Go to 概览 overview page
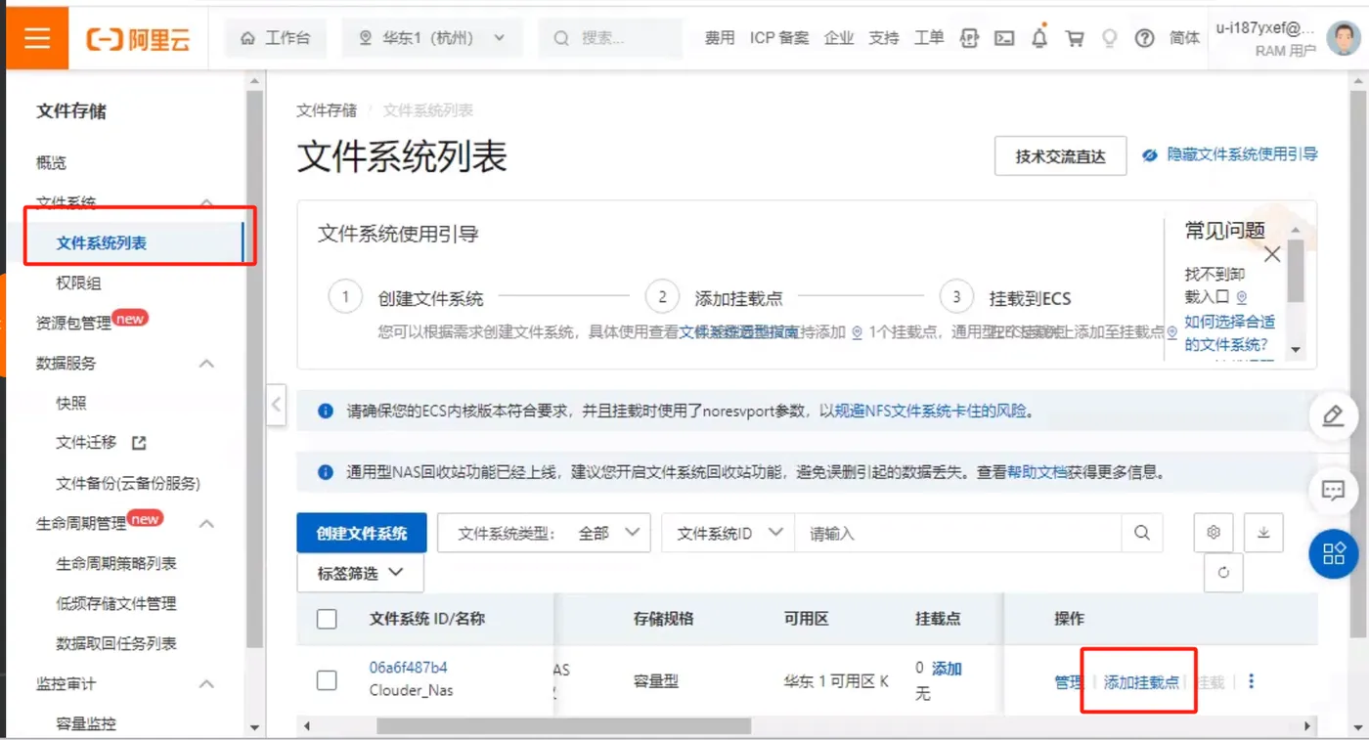This screenshot has width=1369, height=740. tap(52, 162)
